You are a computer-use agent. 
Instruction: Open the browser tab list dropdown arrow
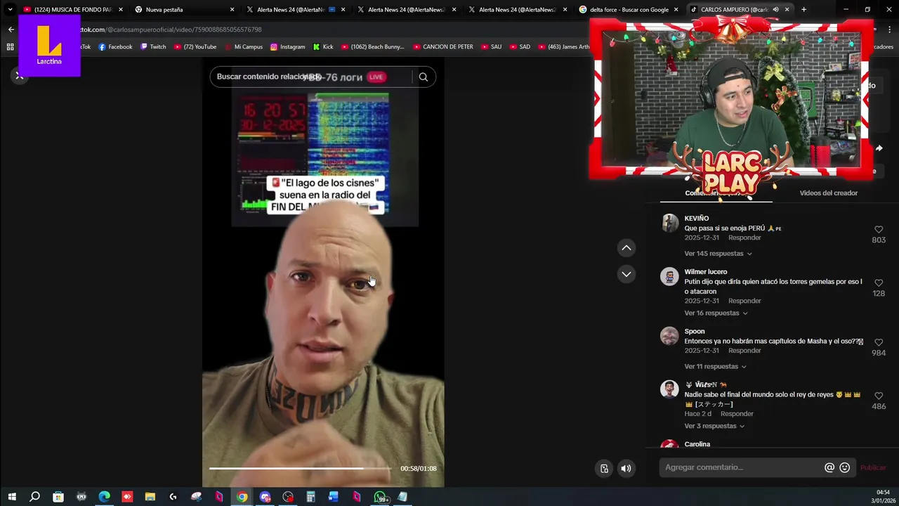click(10, 10)
